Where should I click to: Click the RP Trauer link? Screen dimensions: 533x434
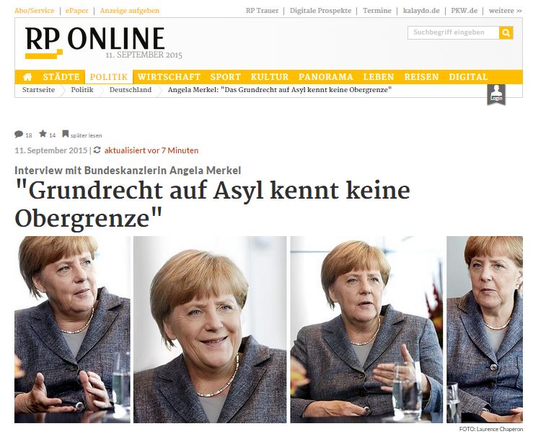tap(262, 11)
